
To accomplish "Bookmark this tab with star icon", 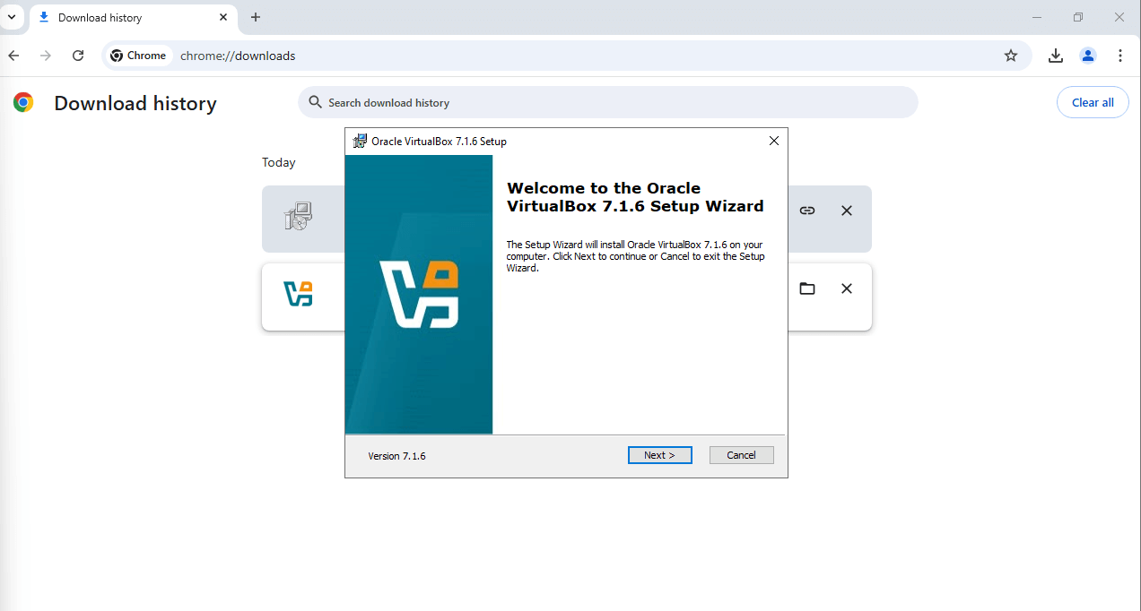I will [x=1011, y=56].
